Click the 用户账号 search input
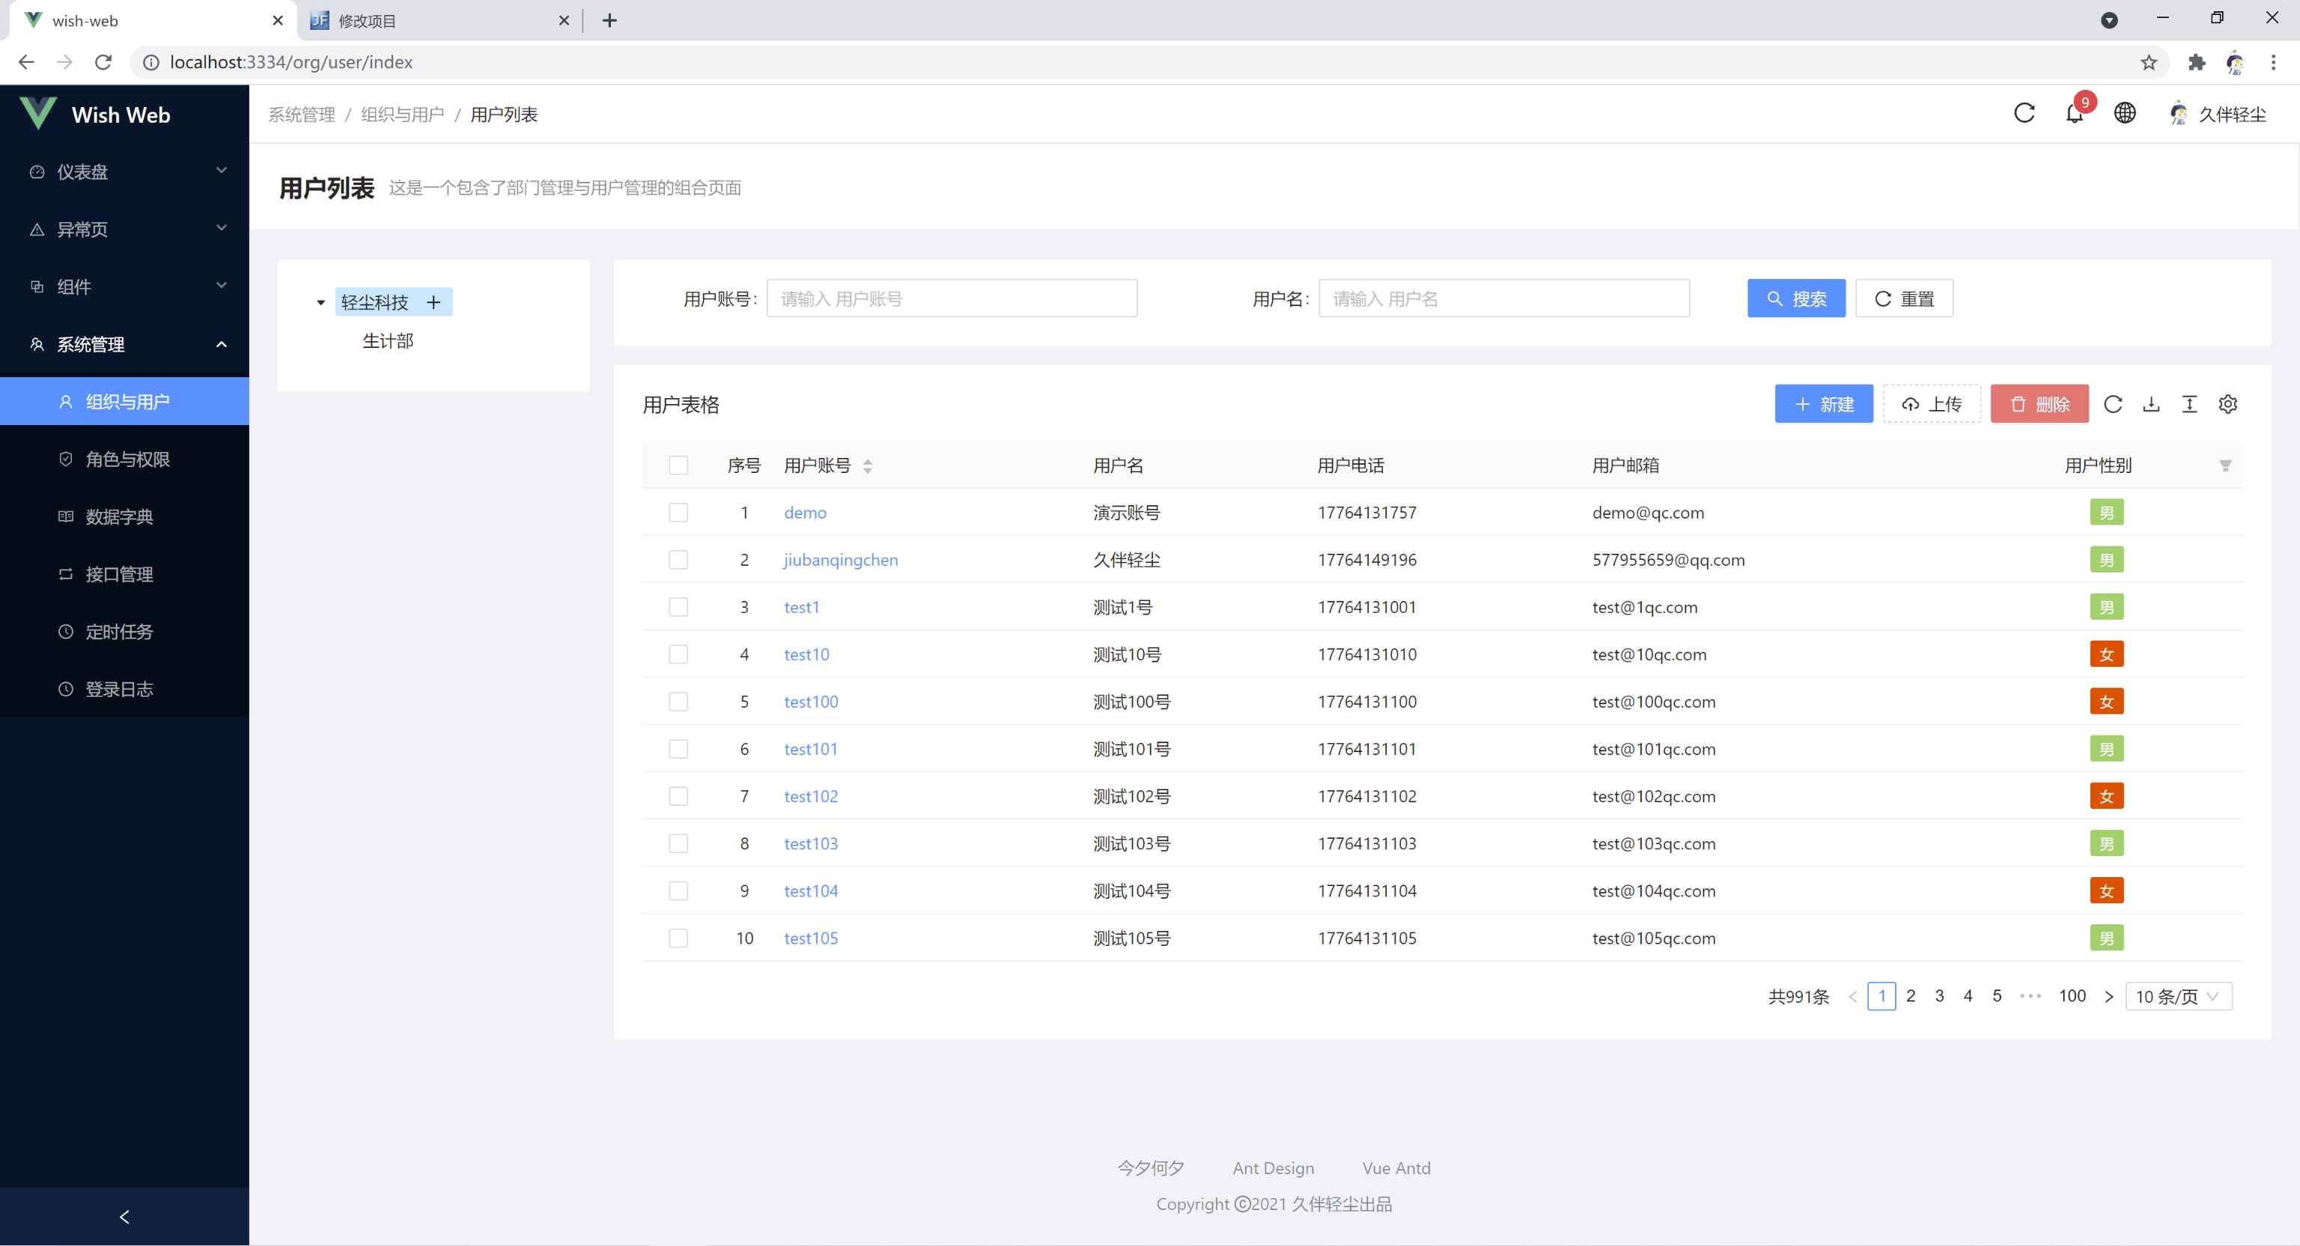This screenshot has width=2300, height=1246. click(x=952, y=299)
